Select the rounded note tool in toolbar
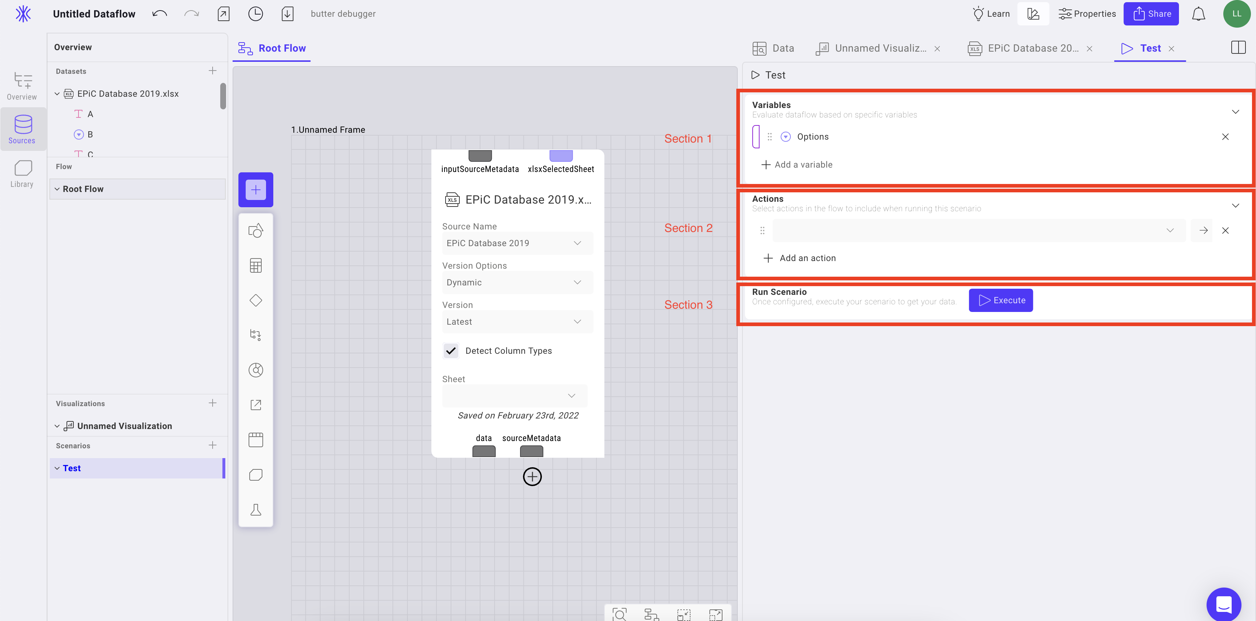This screenshot has width=1256, height=621. [x=255, y=474]
